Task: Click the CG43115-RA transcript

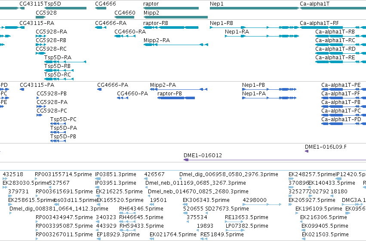Action: [22, 27]
